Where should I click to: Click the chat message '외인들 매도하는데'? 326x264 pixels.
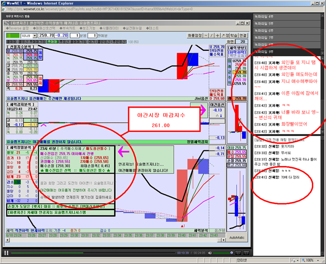click(x=299, y=75)
